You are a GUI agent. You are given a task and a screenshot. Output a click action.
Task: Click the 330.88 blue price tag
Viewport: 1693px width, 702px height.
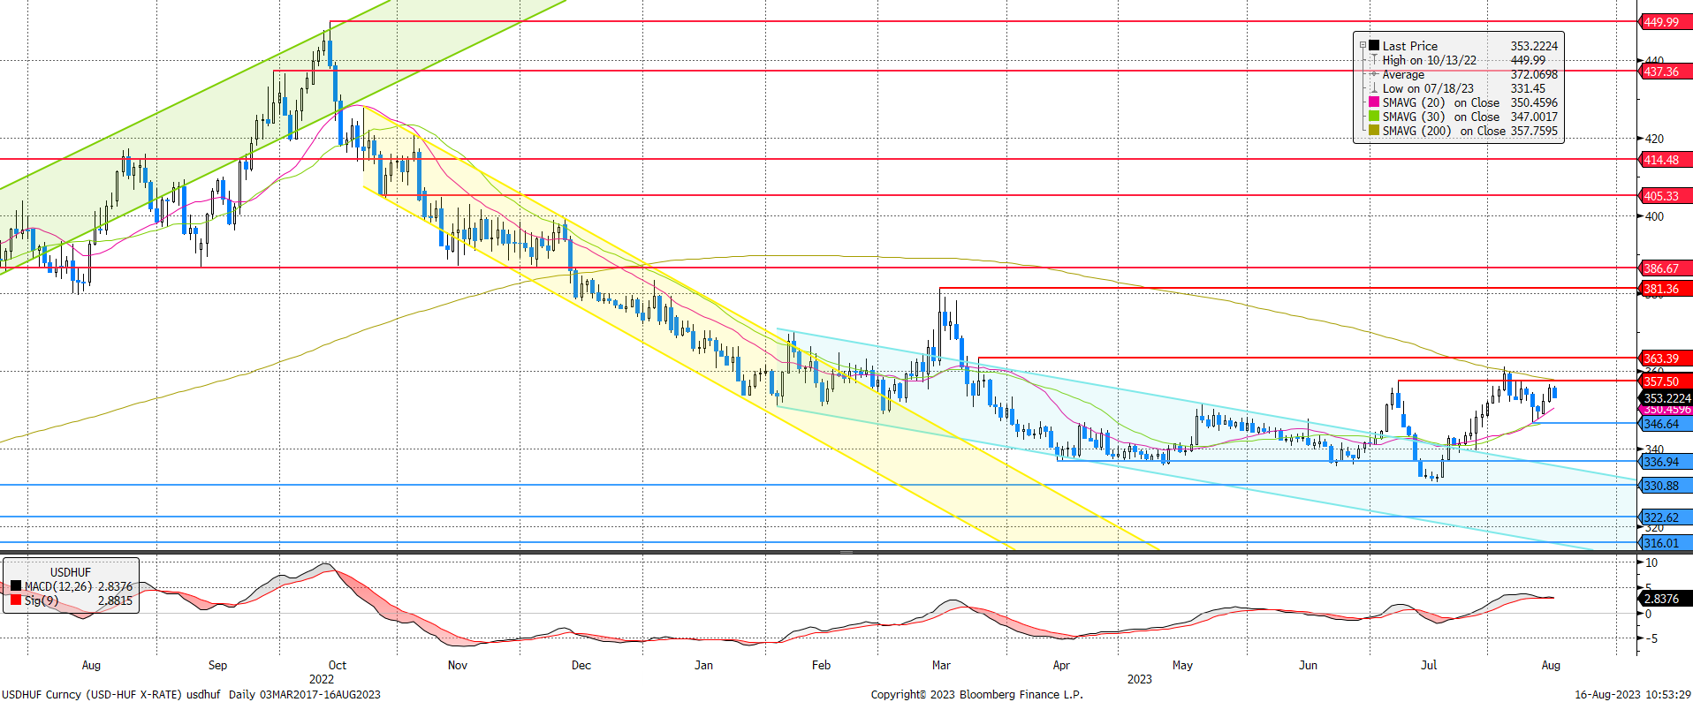point(1665,486)
